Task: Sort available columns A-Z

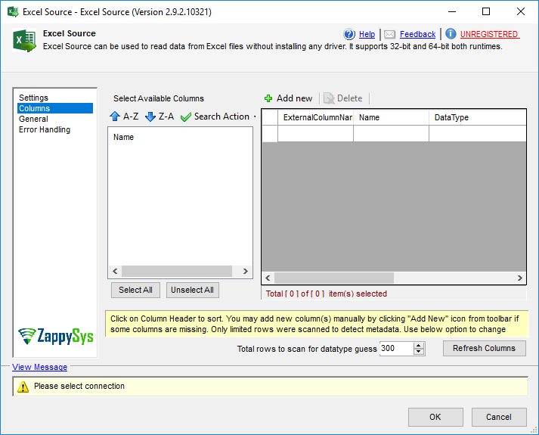Action: (x=124, y=117)
